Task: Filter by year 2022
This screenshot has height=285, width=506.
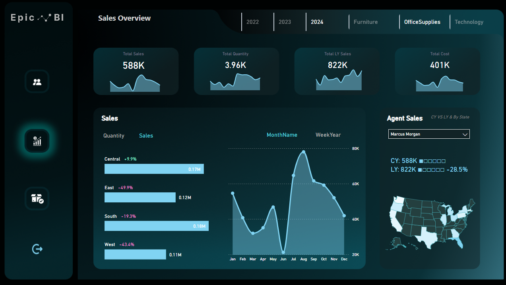Action: [252, 22]
